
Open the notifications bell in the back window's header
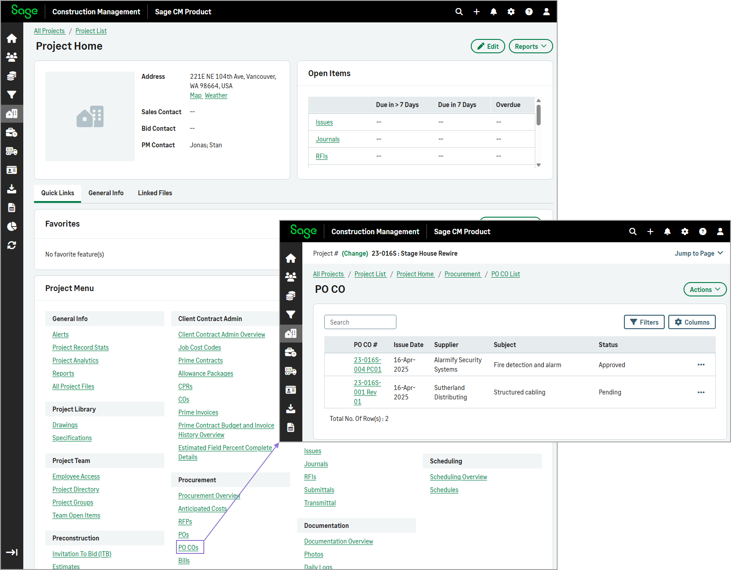coord(494,12)
